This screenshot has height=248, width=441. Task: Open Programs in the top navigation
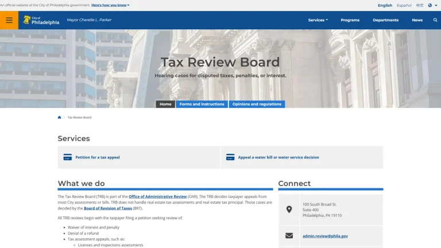[350, 20]
